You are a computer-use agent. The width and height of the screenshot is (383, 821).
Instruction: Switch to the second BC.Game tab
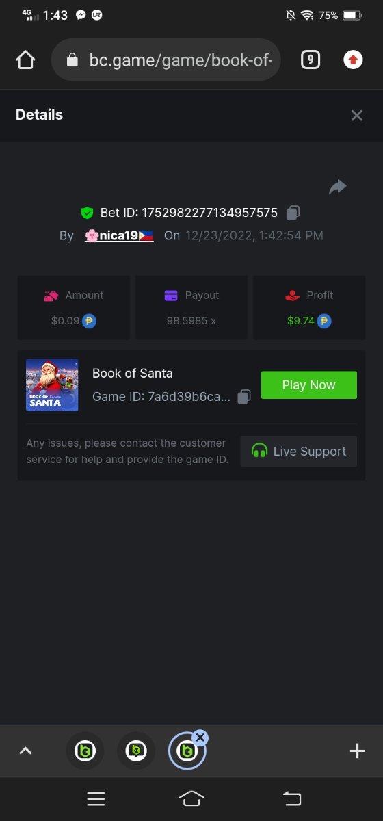tap(136, 751)
